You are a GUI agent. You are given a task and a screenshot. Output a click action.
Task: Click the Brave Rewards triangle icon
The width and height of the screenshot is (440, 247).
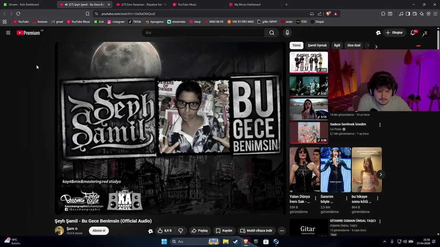coord(335,14)
